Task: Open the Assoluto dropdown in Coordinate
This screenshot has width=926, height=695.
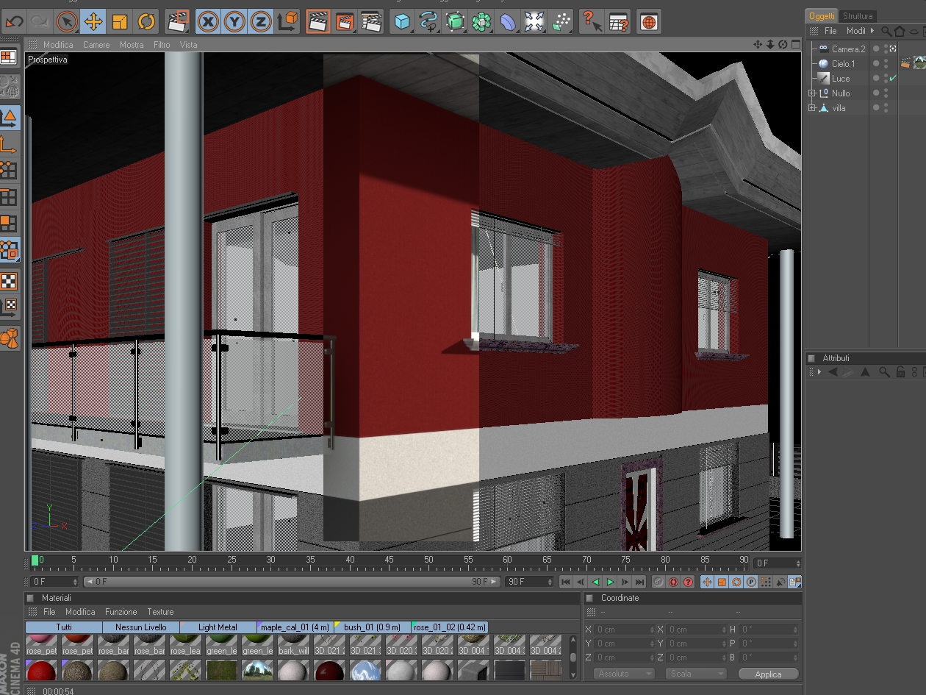Action: [623, 674]
